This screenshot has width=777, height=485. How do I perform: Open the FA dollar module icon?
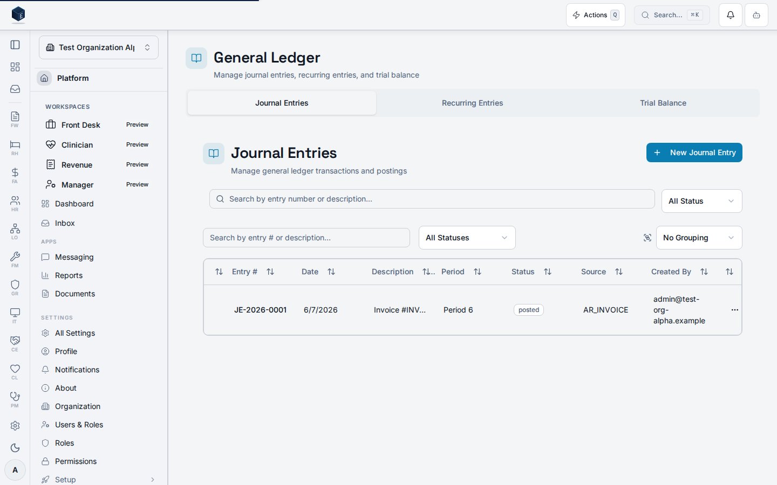point(15,175)
